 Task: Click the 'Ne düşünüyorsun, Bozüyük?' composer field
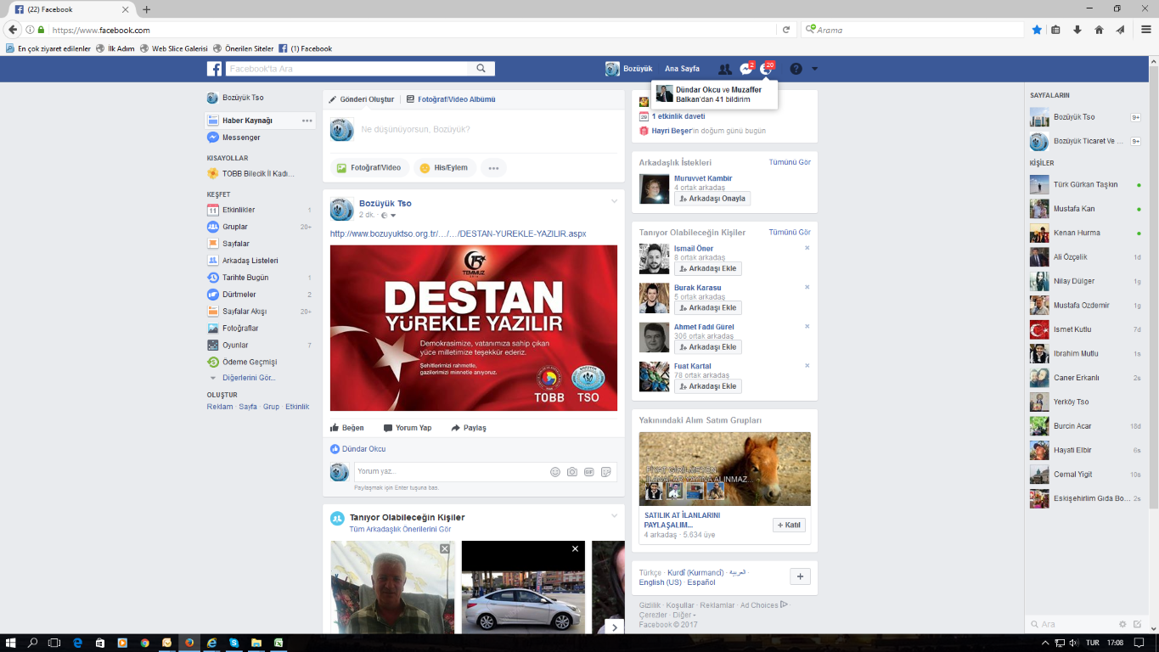(488, 129)
